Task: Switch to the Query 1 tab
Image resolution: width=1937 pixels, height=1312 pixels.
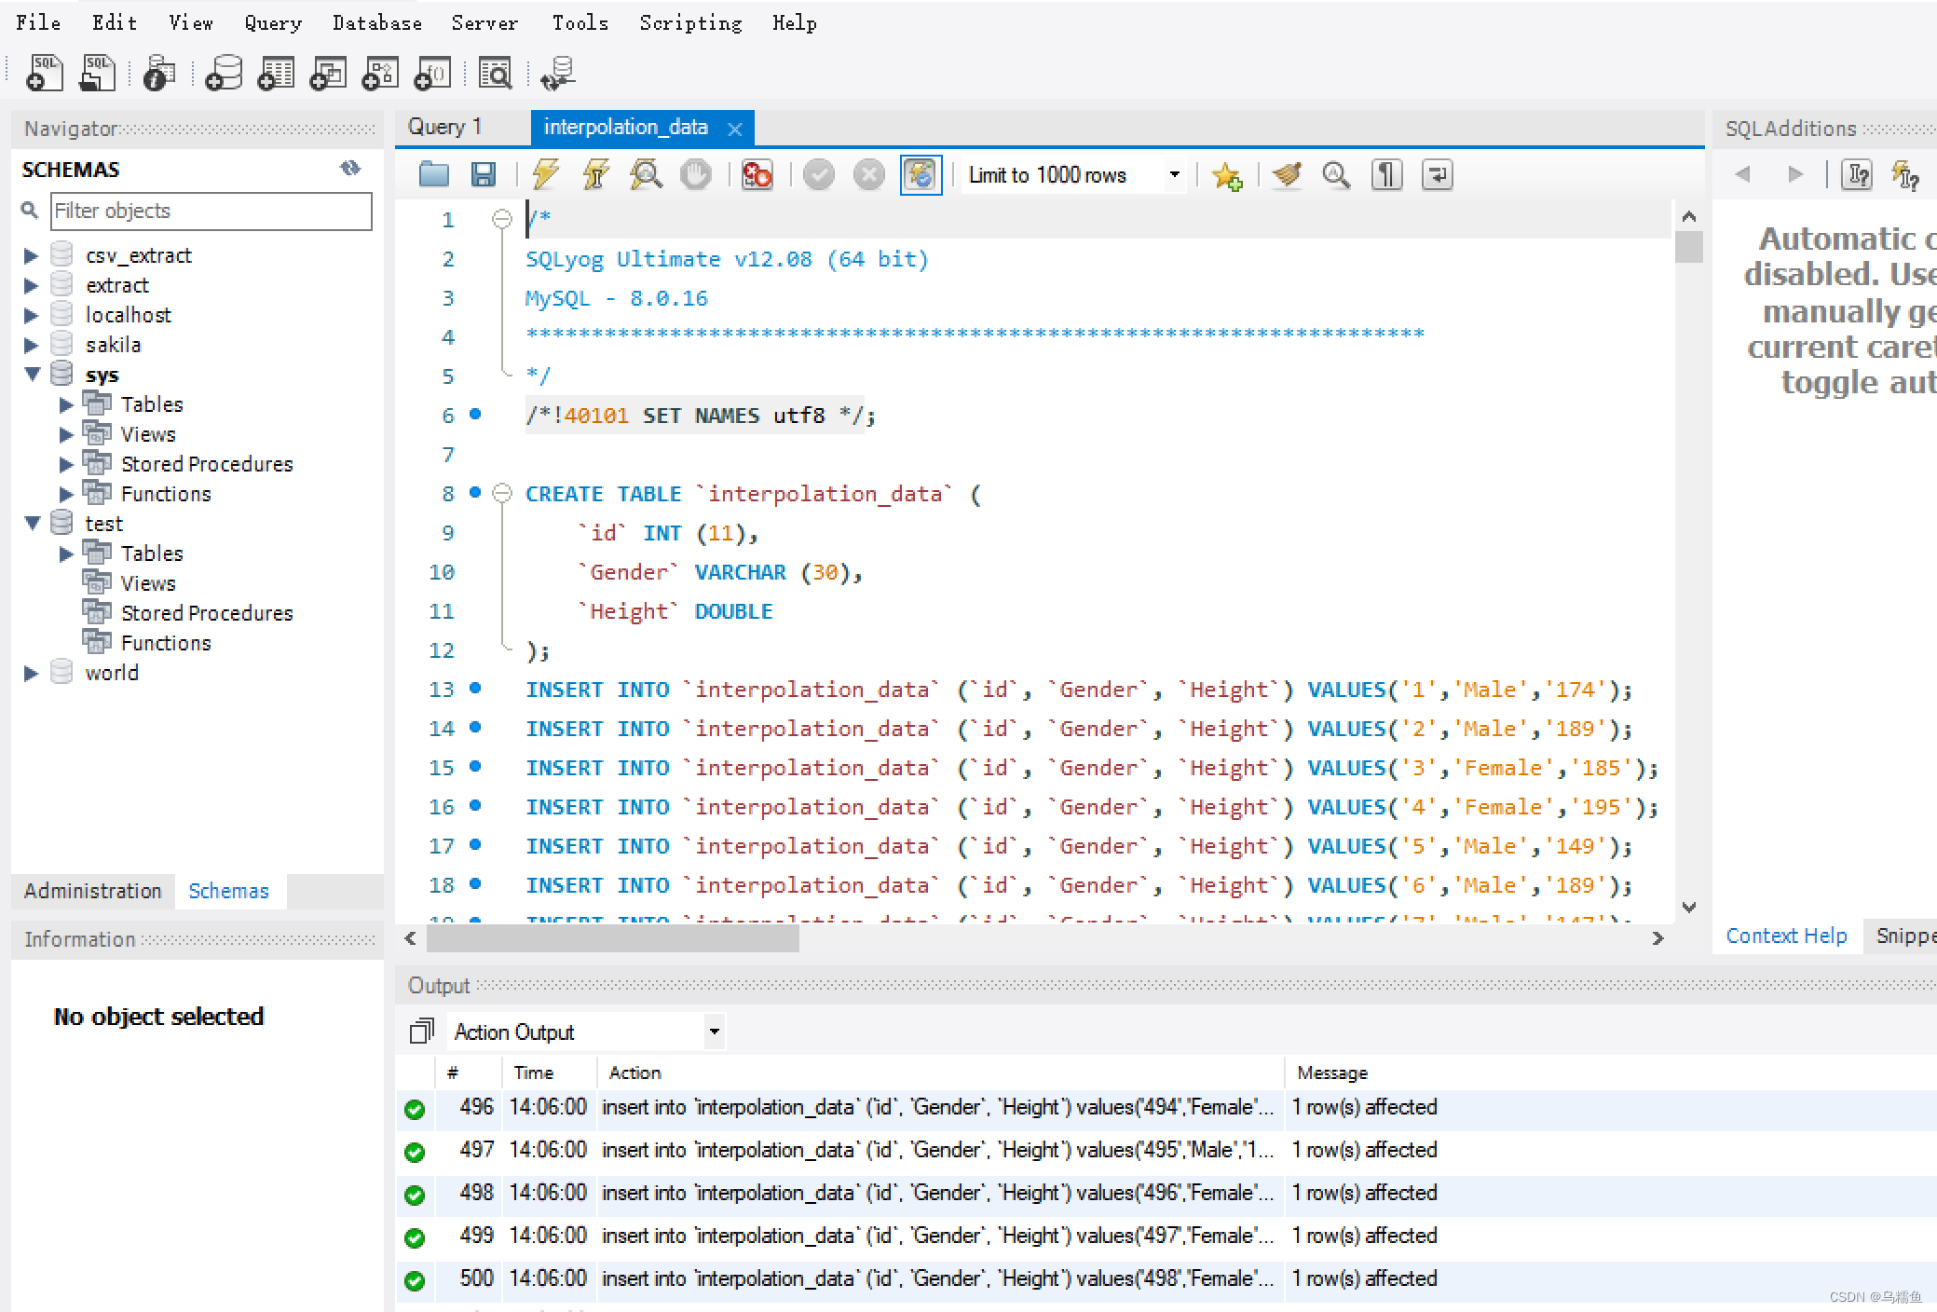Action: (444, 127)
